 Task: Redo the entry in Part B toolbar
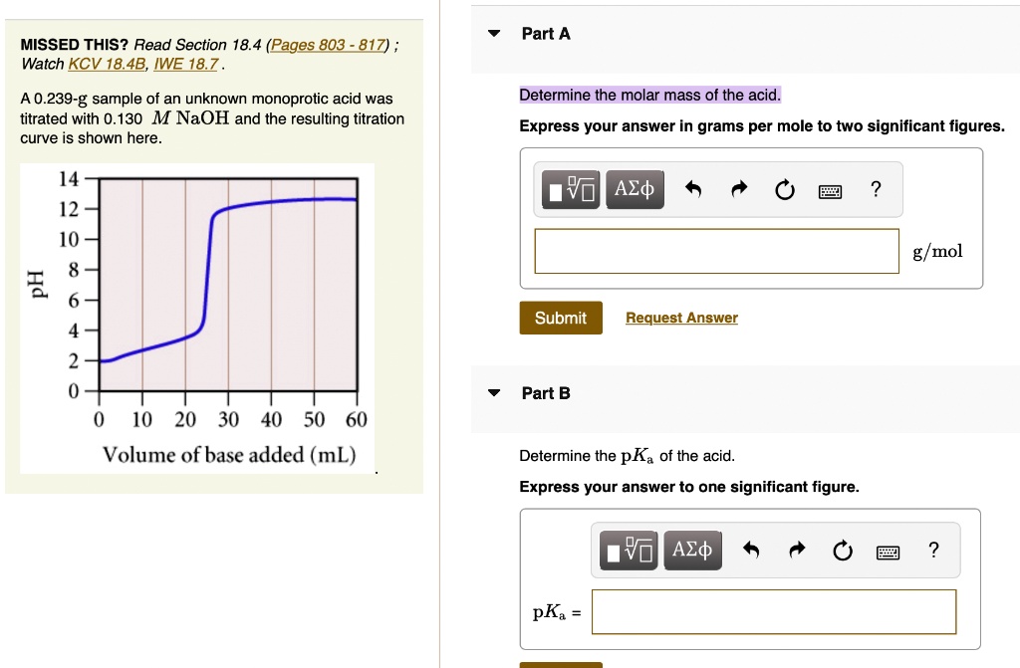[798, 550]
